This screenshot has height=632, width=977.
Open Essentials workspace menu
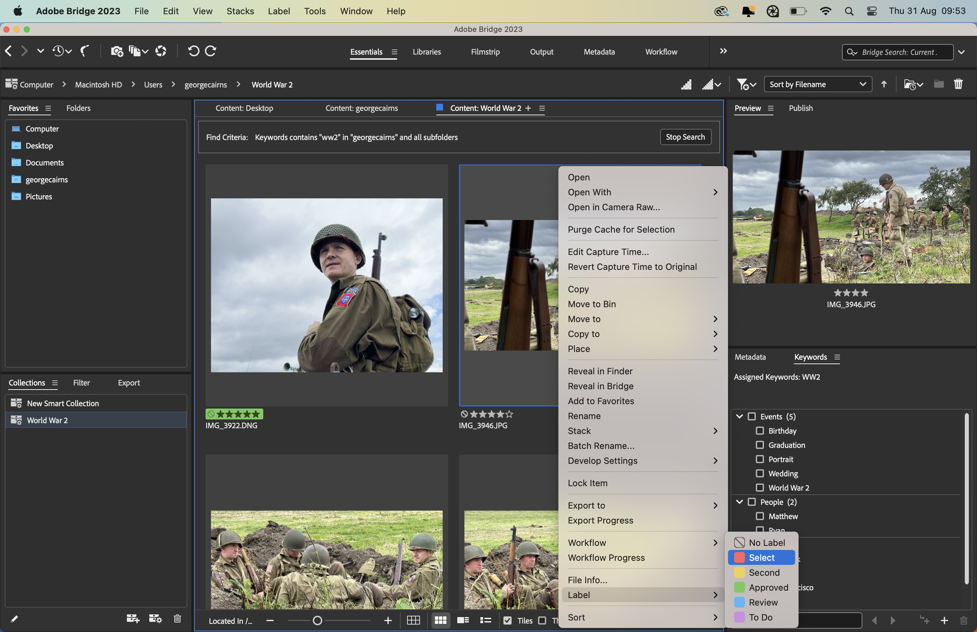point(394,52)
